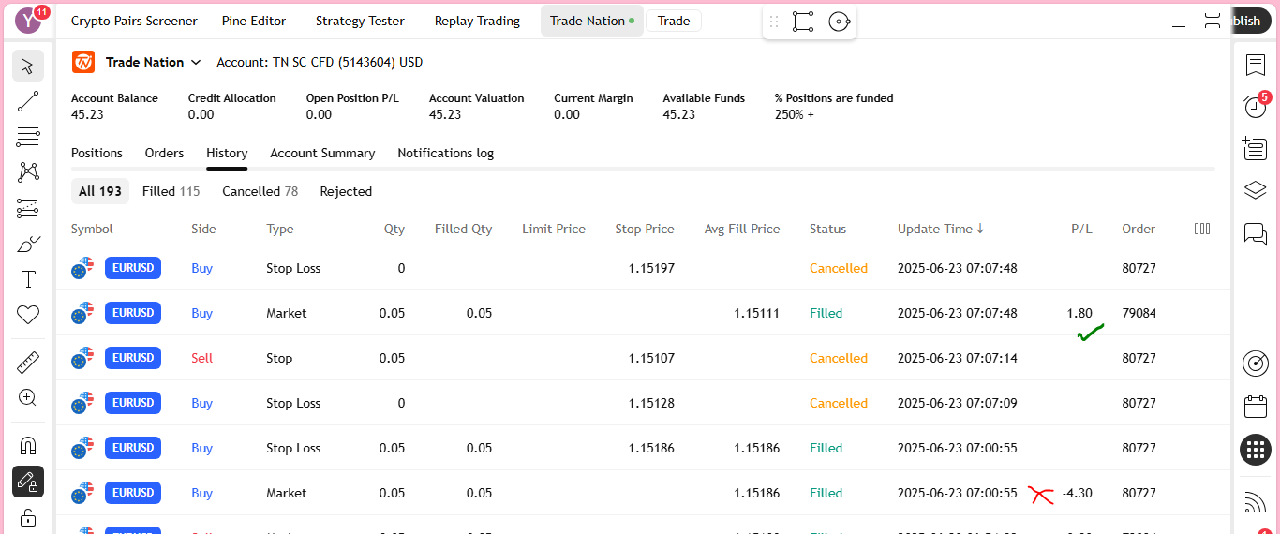1280x534 pixels.
Task: Select the trend line drawing tool
Action: pos(28,101)
